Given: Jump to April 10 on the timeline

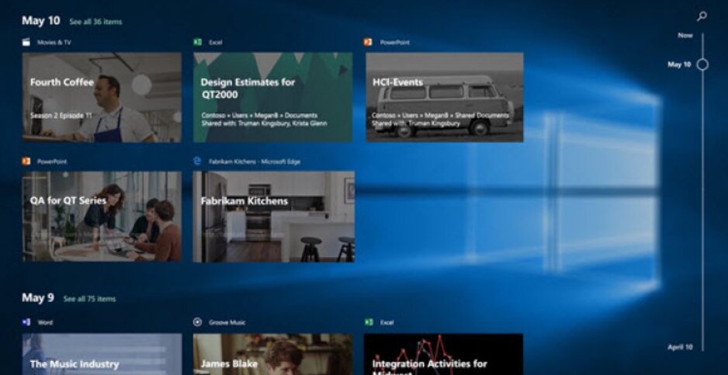Looking at the screenshot, I should [680, 347].
